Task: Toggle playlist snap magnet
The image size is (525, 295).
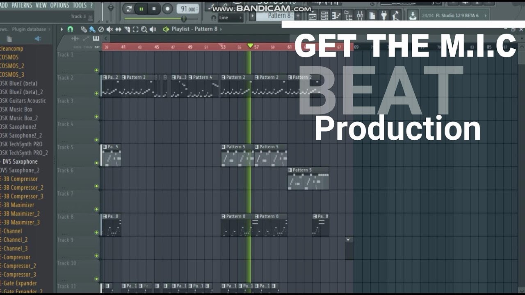Action: click(x=70, y=29)
